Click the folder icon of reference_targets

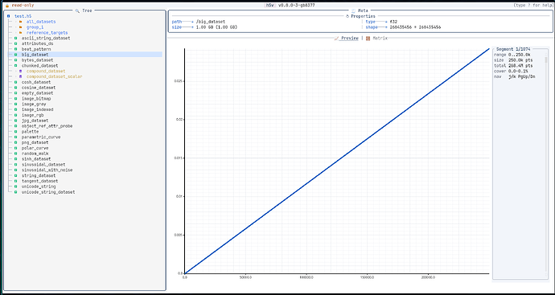pos(21,32)
